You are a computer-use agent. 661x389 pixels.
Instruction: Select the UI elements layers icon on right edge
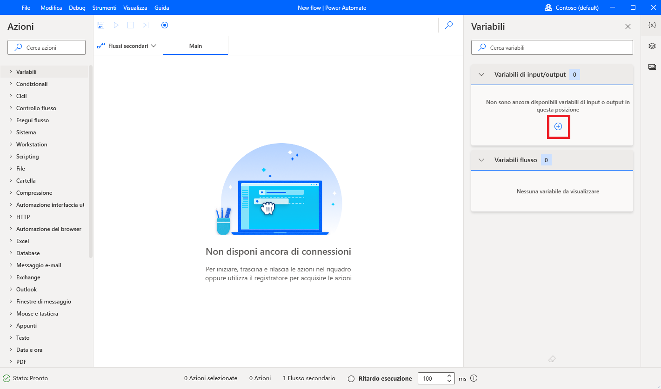tap(652, 46)
